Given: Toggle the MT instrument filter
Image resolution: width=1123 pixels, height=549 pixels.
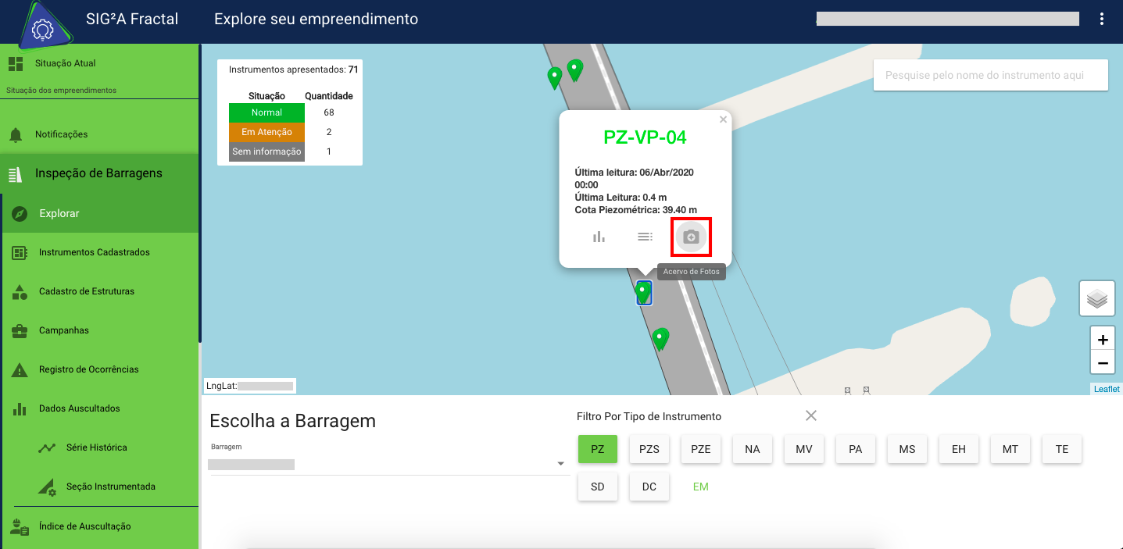Looking at the screenshot, I should click(x=1010, y=449).
